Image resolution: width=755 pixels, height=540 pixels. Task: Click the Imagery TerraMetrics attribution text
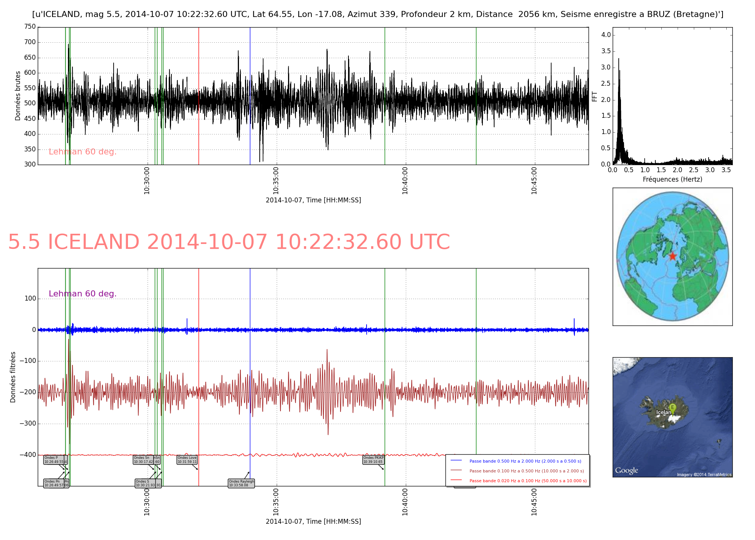(x=704, y=475)
